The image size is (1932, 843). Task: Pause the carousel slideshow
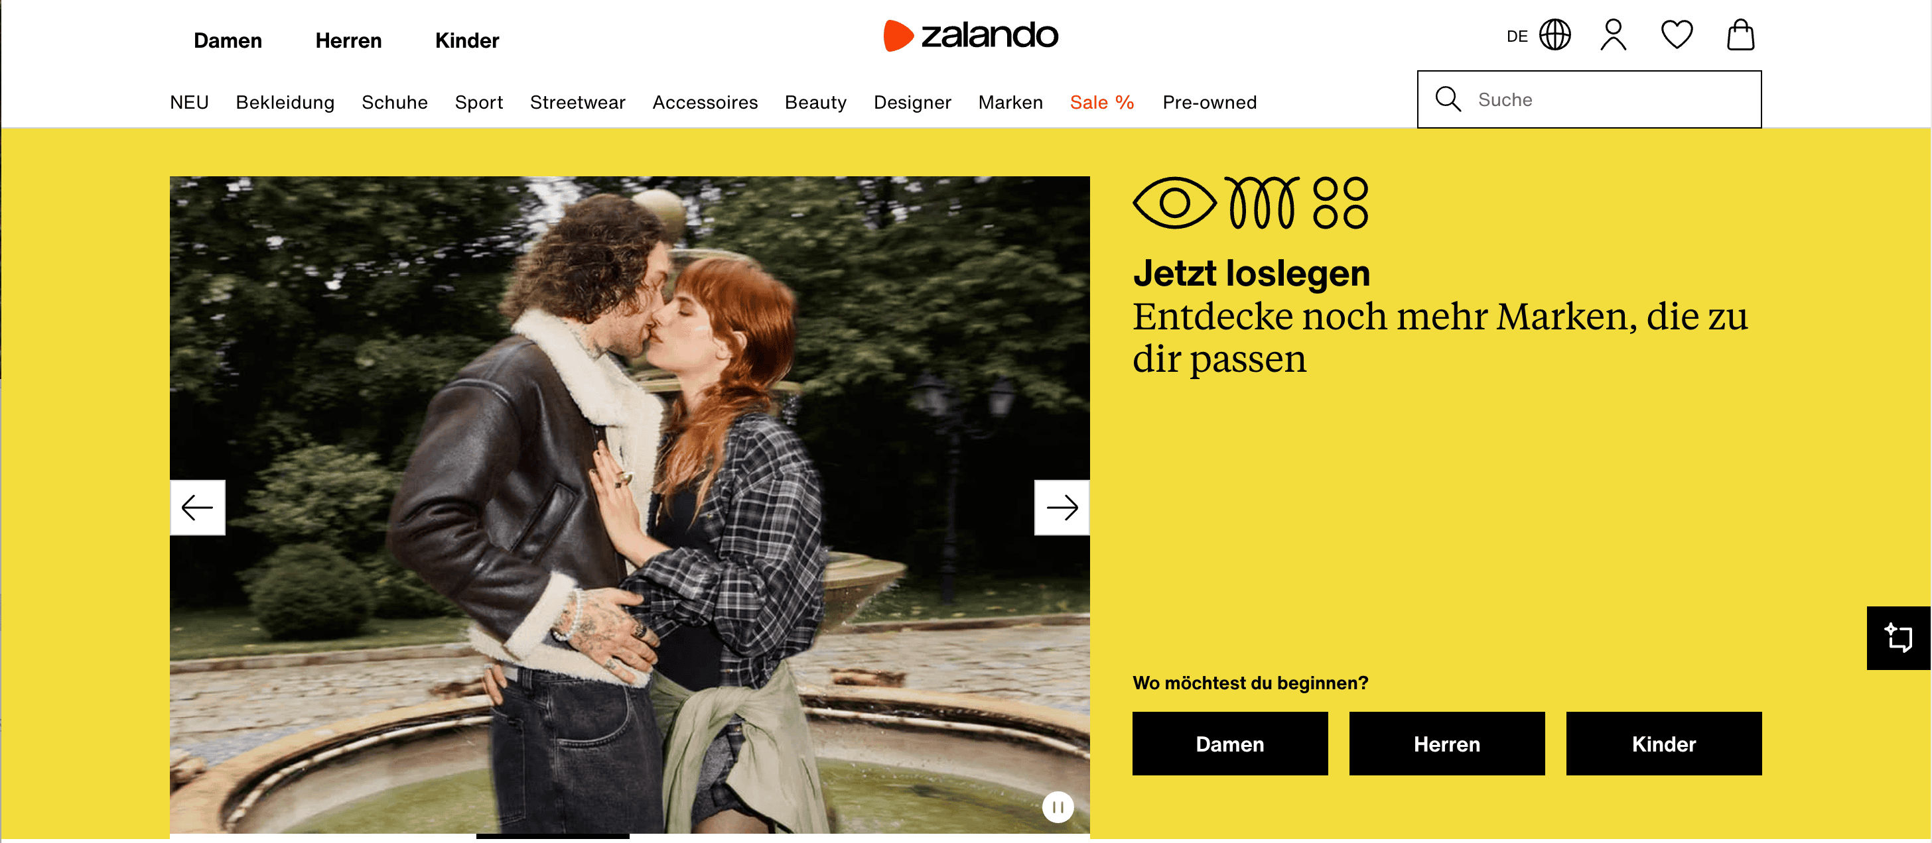pyautogui.click(x=1058, y=807)
